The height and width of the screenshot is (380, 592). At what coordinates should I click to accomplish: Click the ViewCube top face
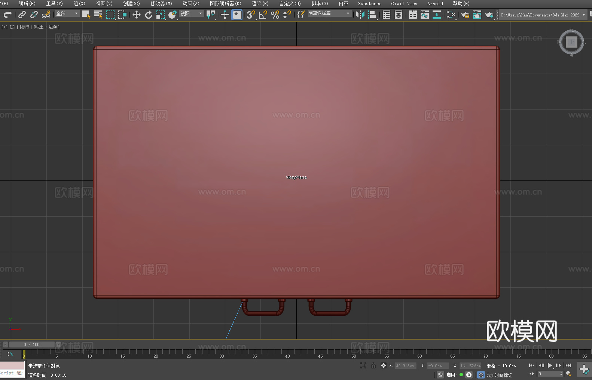[x=571, y=42]
